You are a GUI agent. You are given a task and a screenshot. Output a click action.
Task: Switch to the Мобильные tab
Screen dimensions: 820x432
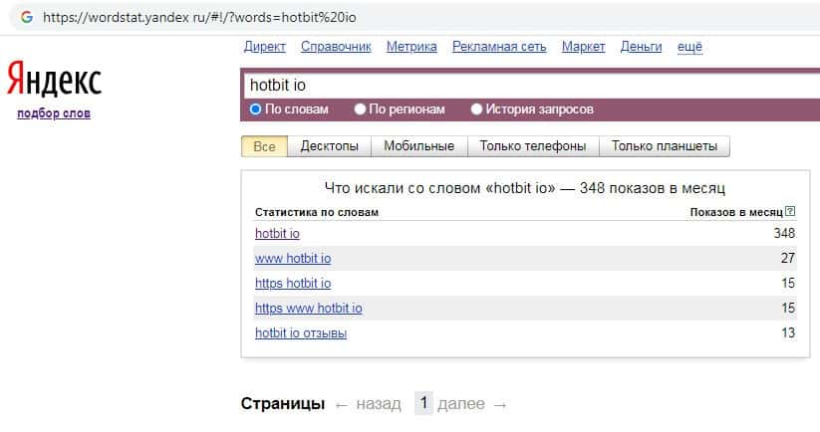[x=418, y=146]
